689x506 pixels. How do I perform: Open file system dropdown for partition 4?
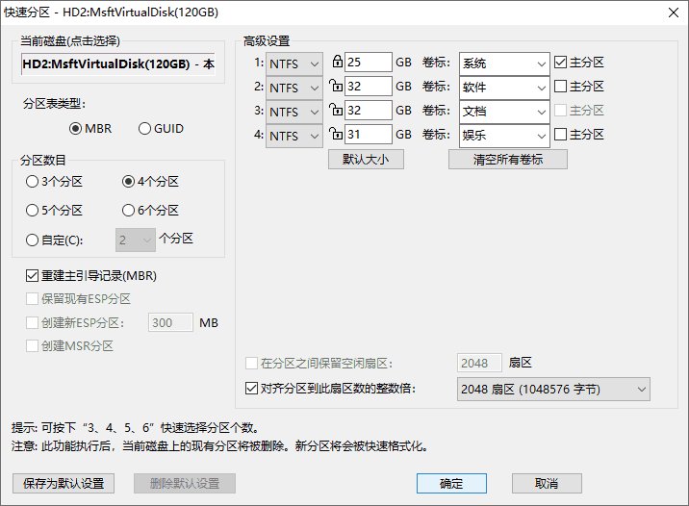tap(293, 137)
